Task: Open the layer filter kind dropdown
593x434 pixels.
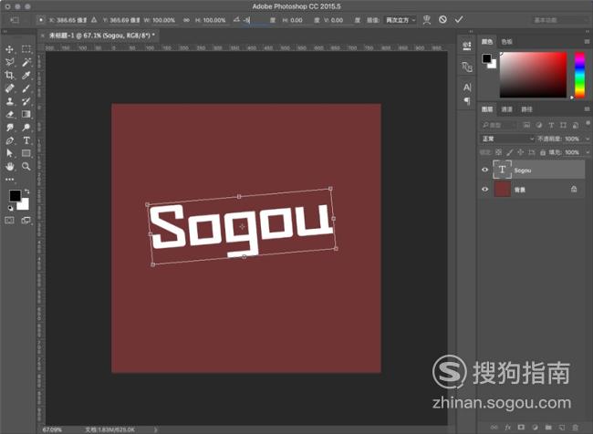Action: click(499, 125)
